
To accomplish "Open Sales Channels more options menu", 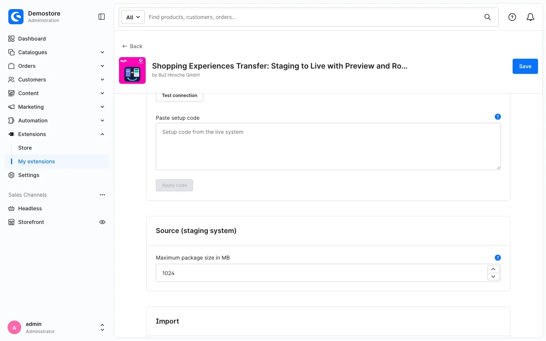I will click(102, 195).
